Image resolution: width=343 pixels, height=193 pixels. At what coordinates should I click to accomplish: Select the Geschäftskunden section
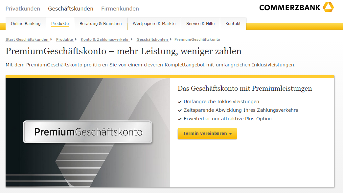click(71, 9)
